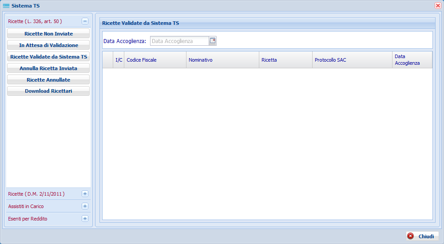Sort by Ricetta column header

coord(285,60)
